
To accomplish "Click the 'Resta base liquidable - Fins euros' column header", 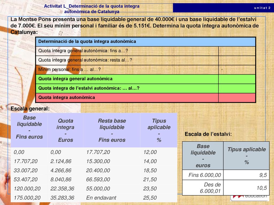I will click(x=112, y=130).
